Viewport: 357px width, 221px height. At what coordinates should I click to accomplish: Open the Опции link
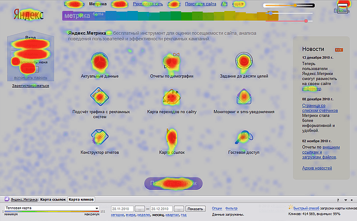tap(217, 208)
